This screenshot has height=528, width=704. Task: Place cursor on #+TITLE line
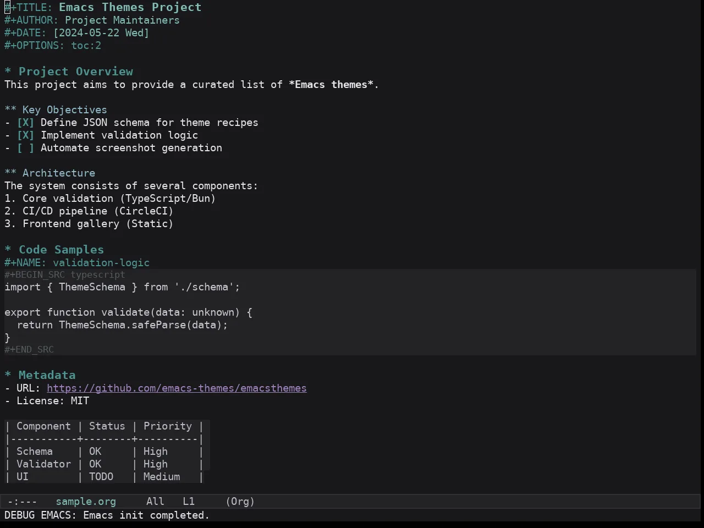103,8
